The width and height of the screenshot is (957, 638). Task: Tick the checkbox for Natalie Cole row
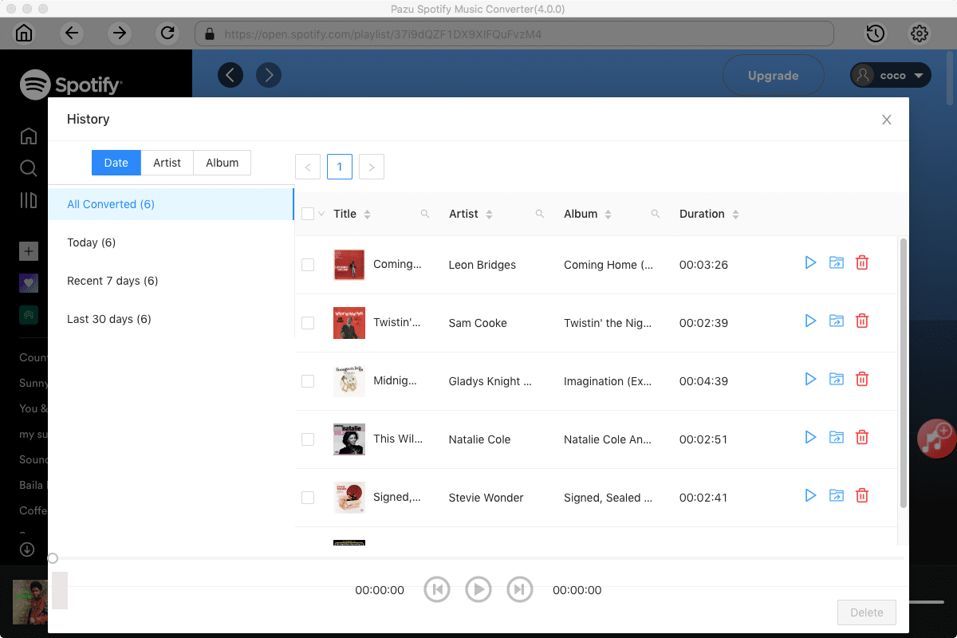coord(308,439)
